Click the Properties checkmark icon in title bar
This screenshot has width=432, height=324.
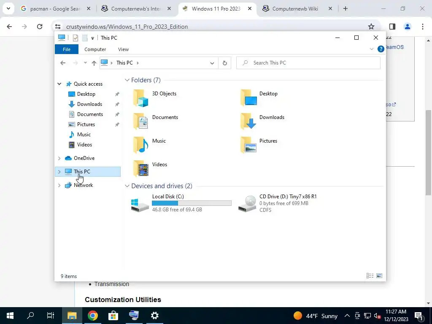point(75,38)
